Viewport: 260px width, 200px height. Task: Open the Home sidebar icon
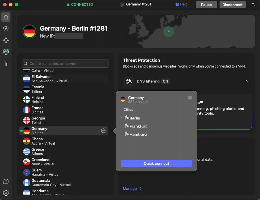tap(6, 17)
